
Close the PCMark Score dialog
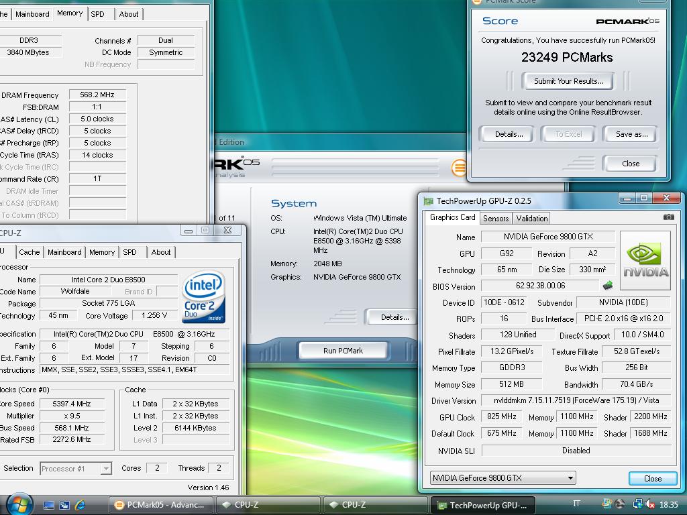pyautogui.click(x=631, y=164)
